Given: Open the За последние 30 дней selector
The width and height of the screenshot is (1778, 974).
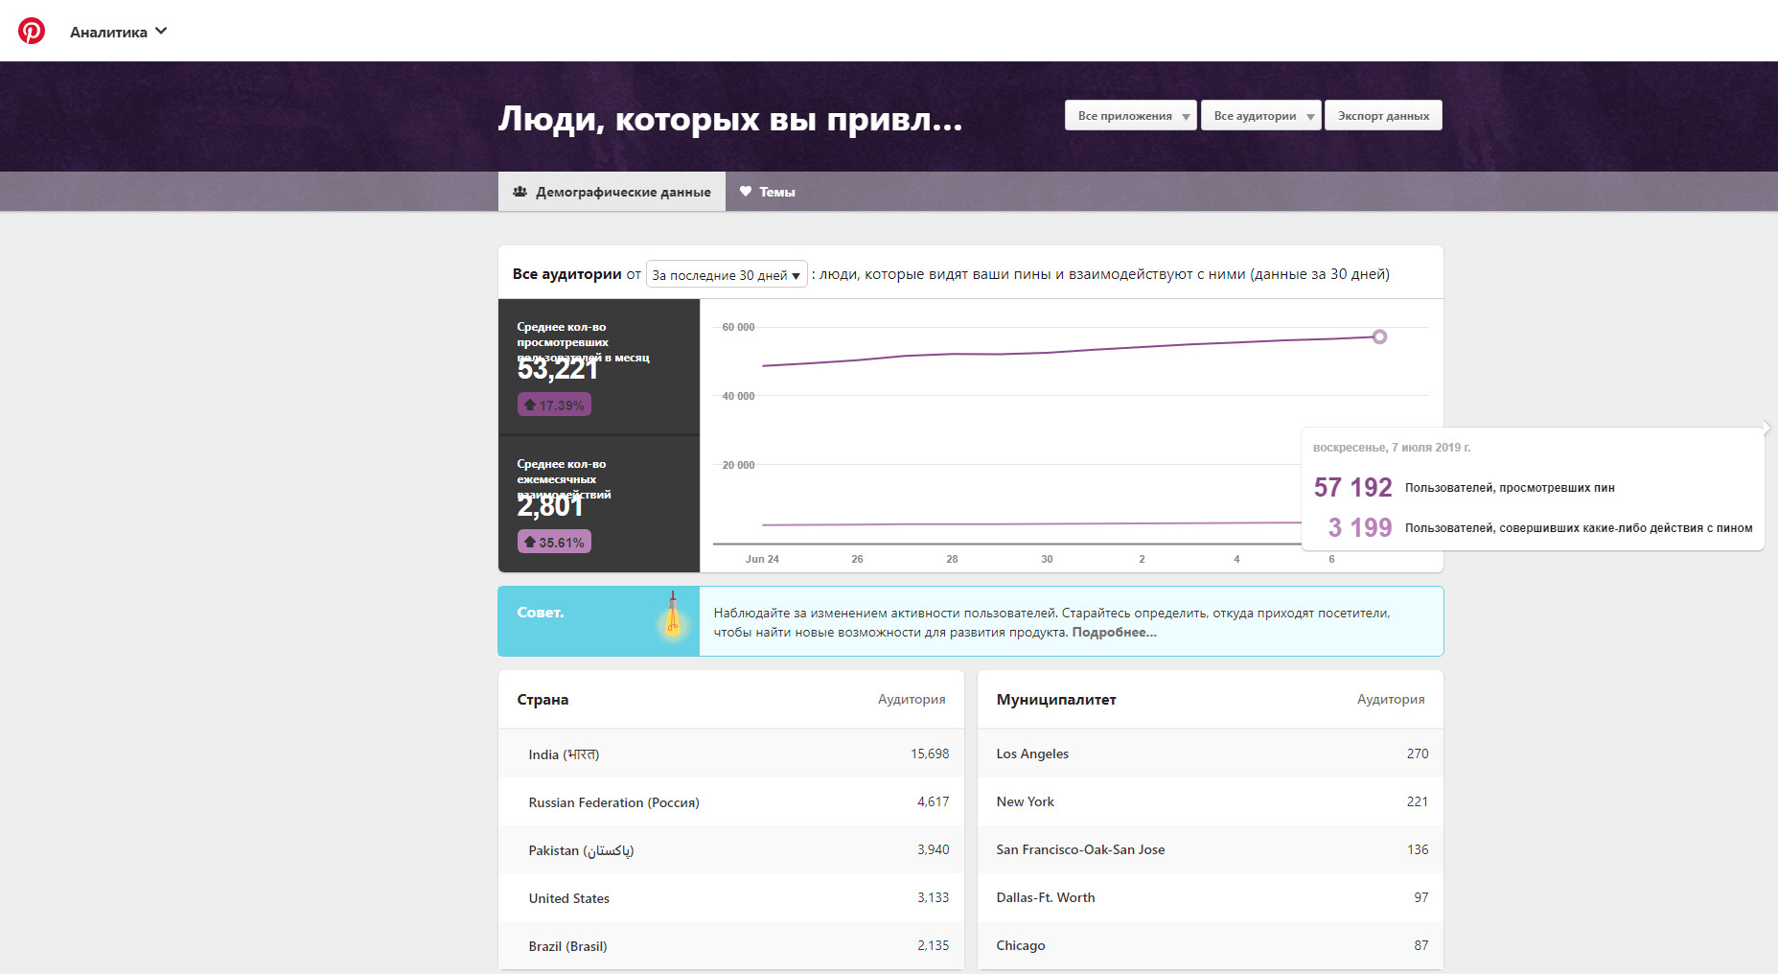Looking at the screenshot, I should 727,275.
